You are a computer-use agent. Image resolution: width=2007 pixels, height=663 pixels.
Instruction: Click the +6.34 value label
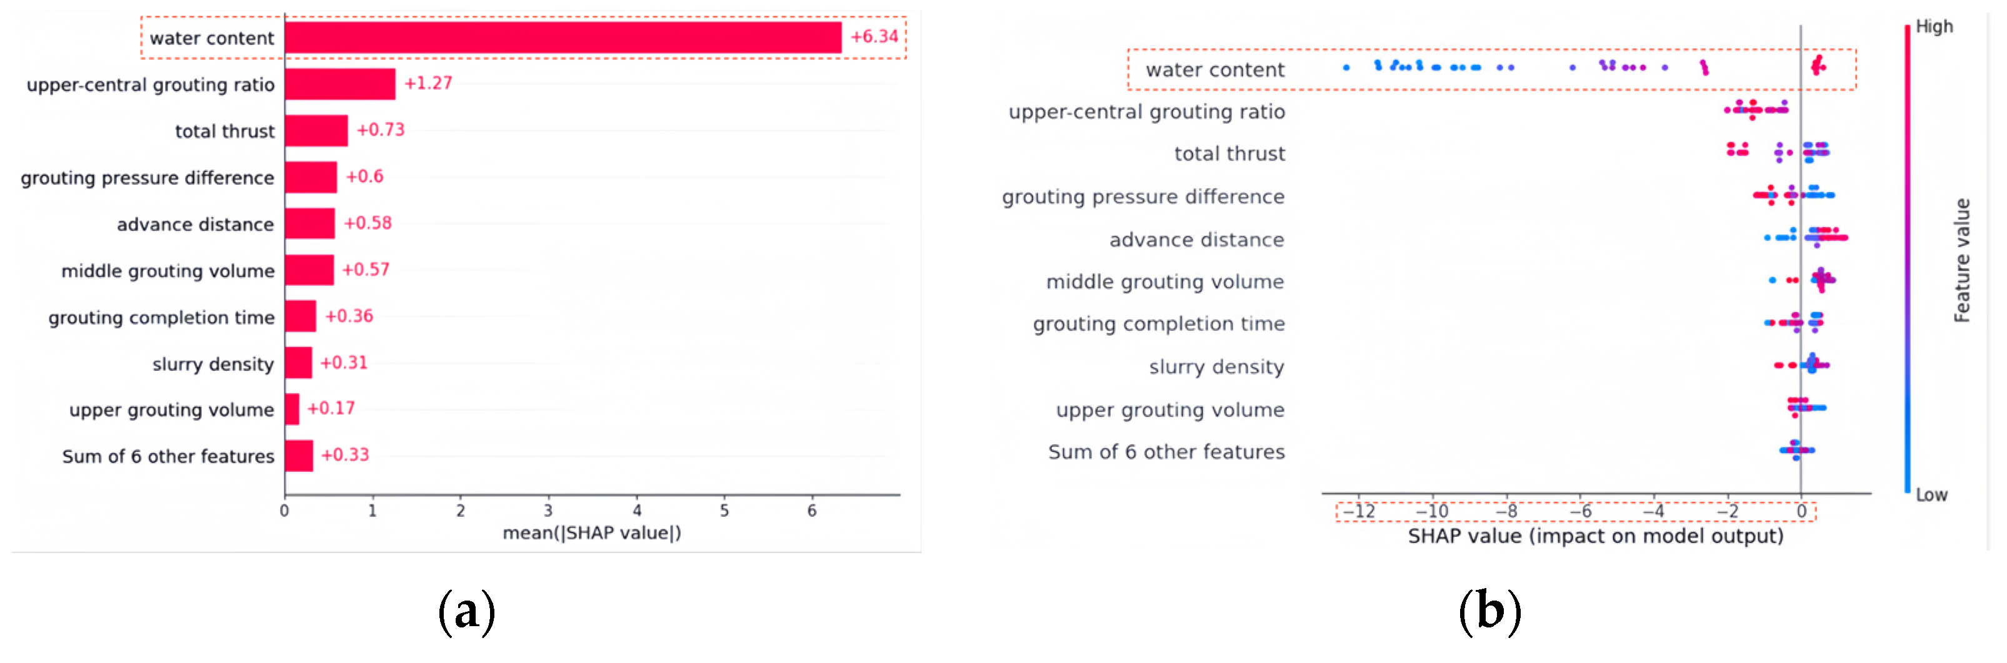(x=874, y=37)
